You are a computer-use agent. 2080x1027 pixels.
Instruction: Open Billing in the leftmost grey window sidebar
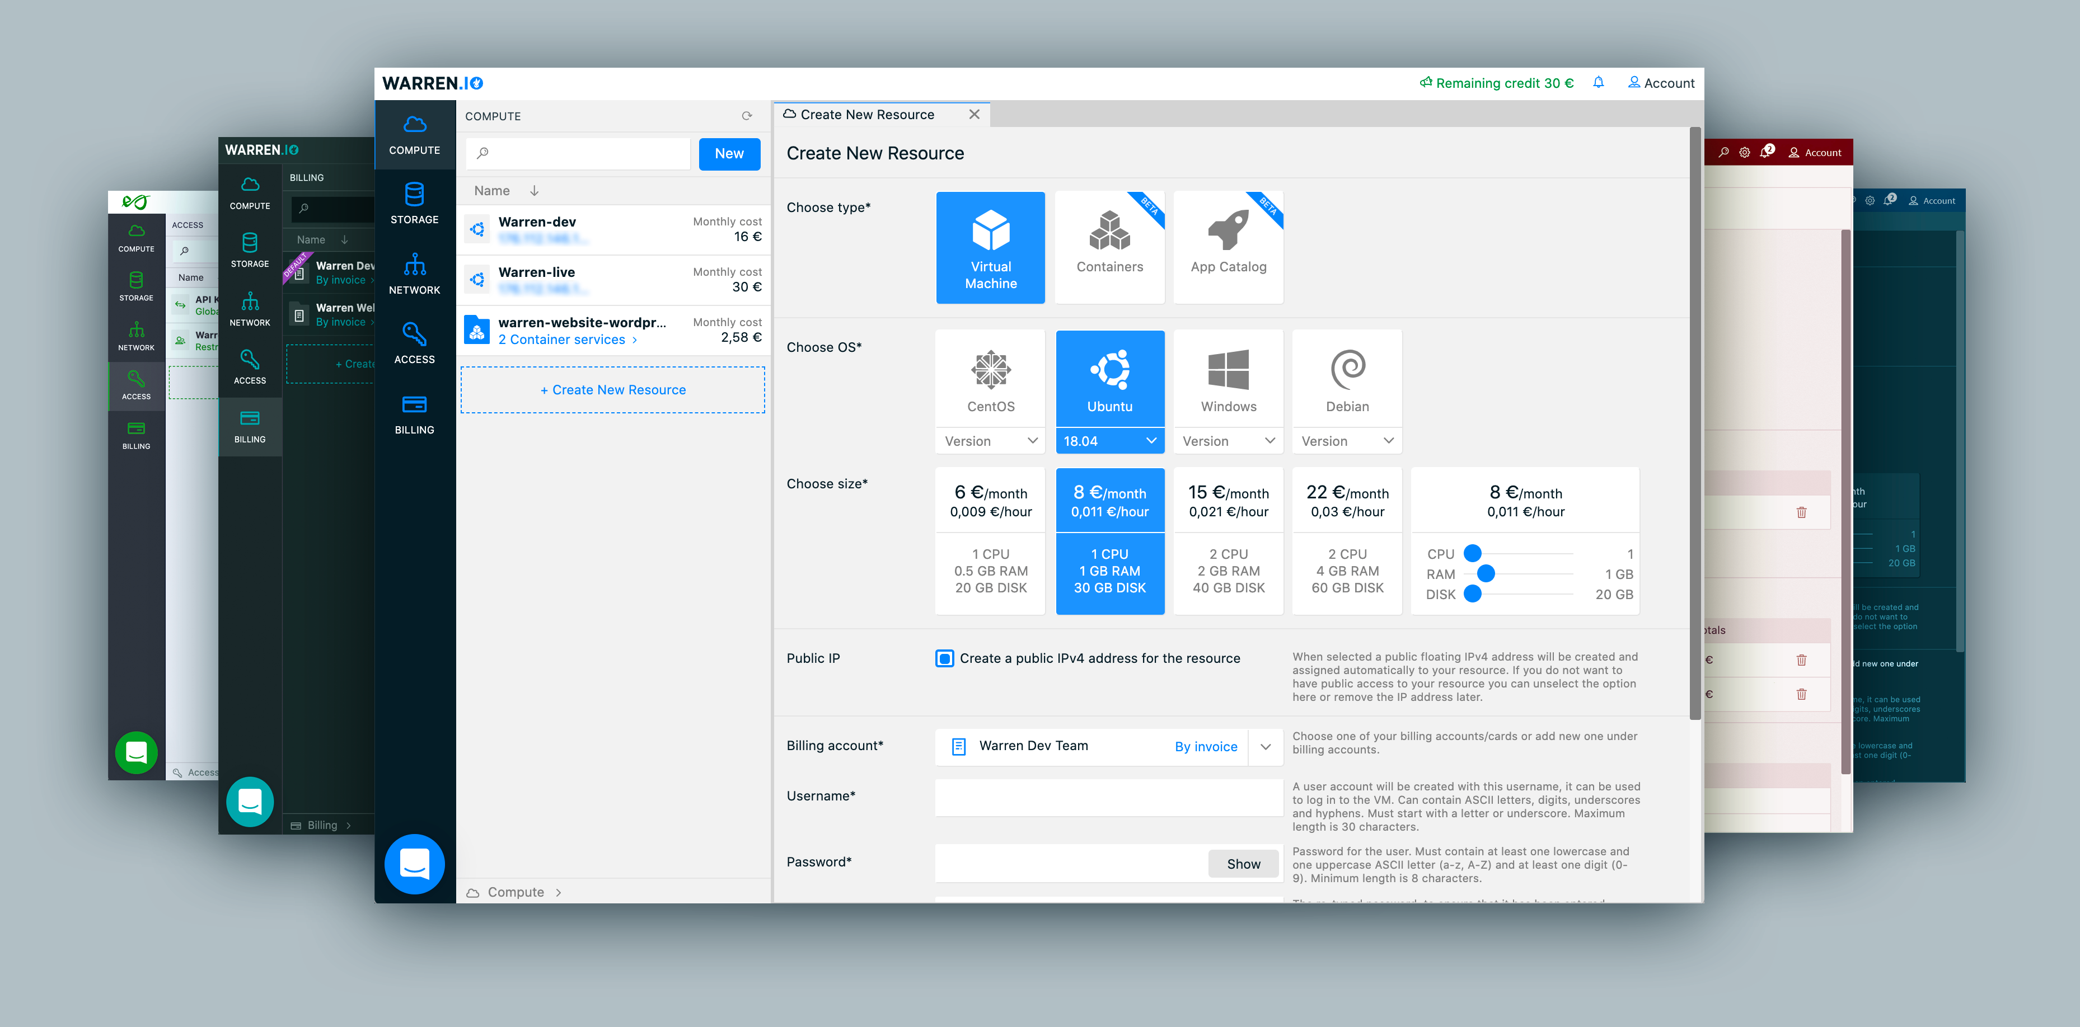click(135, 435)
